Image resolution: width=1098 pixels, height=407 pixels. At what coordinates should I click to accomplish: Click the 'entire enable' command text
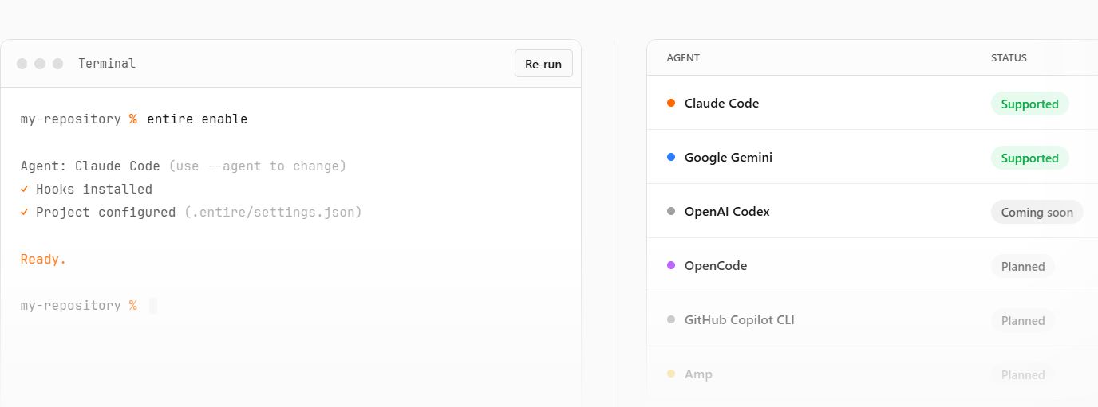[197, 119]
